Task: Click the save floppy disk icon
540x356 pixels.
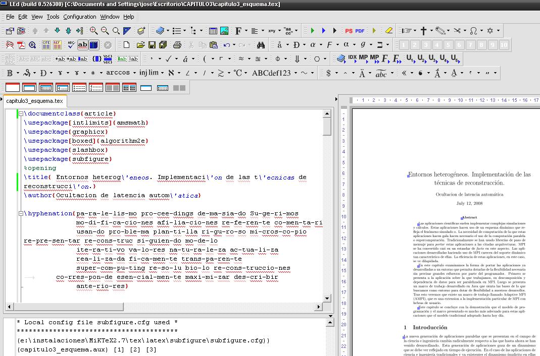Action: pos(152,45)
